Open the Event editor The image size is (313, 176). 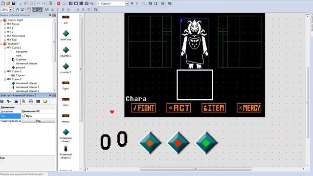click(81, 3)
